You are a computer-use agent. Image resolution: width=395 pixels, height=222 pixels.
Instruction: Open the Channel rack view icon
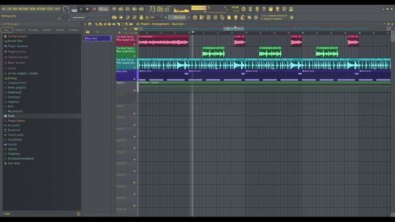209,17
